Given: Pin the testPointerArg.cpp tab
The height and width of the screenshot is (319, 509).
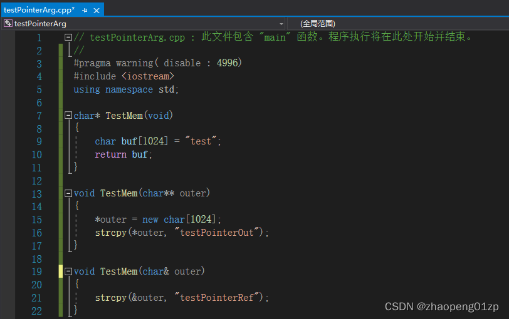Looking at the screenshot, I should (x=85, y=10).
